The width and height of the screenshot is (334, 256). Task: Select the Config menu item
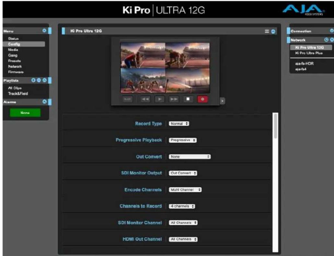click(x=24, y=44)
